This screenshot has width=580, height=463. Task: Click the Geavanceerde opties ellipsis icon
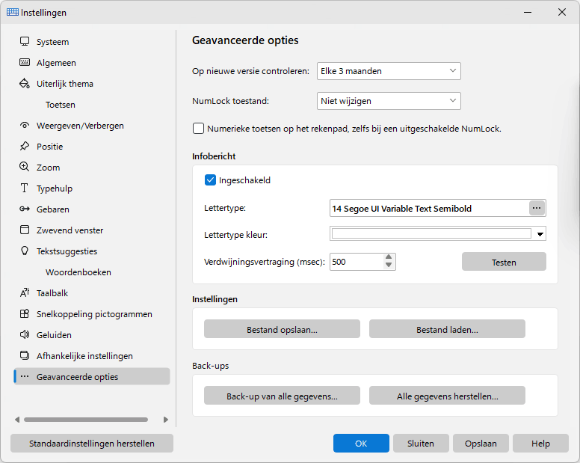pyautogui.click(x=25, y=376)
